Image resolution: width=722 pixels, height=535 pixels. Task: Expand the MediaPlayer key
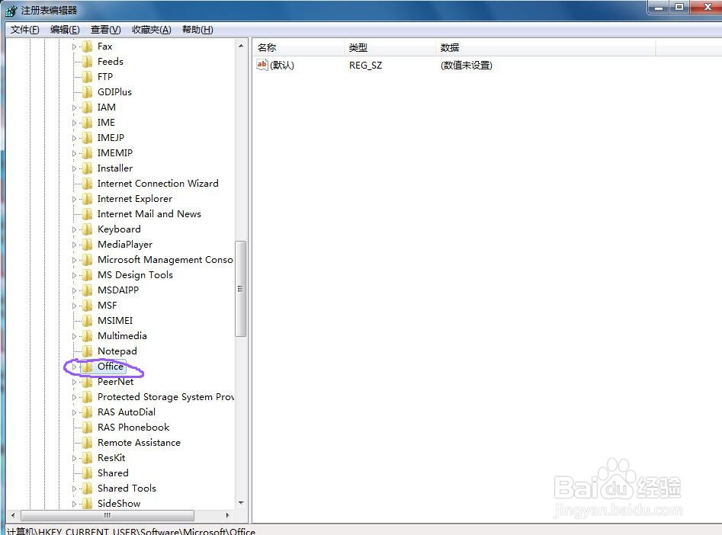74,245
